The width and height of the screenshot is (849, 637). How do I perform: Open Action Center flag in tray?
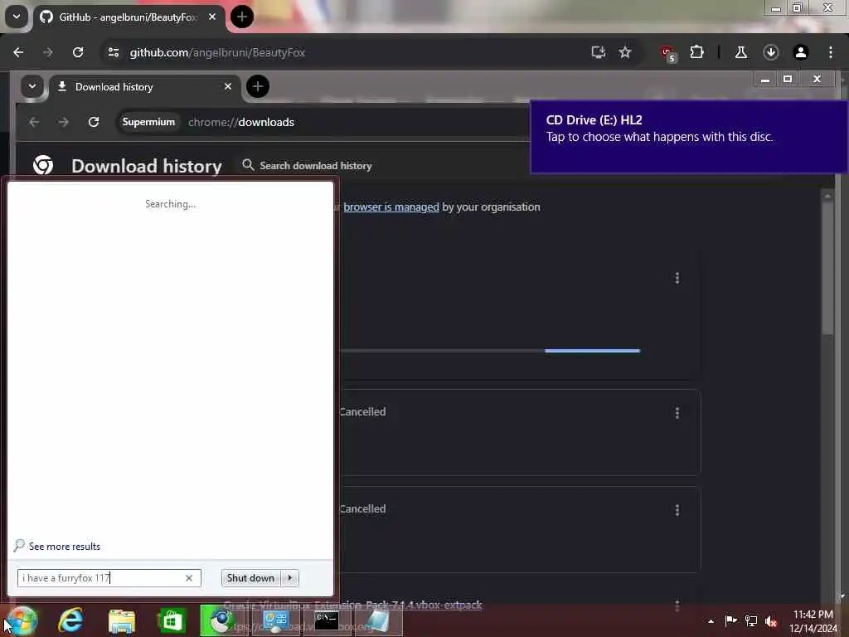click(x=730, y=620)
